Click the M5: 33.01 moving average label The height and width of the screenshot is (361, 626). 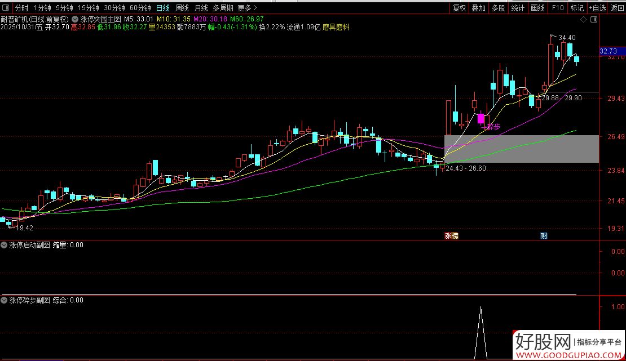tap(139, 19)
